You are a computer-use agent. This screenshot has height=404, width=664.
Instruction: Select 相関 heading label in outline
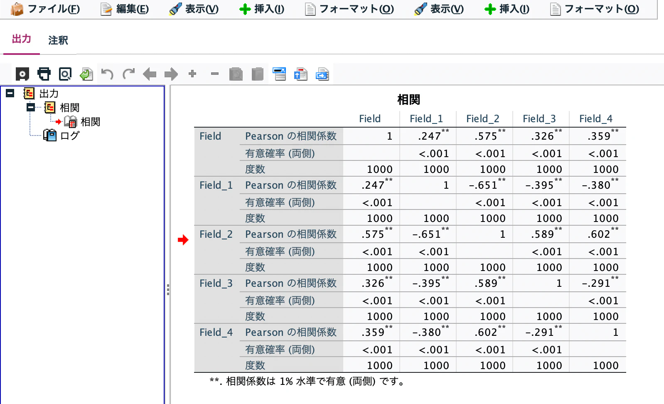tap(70, 108)
